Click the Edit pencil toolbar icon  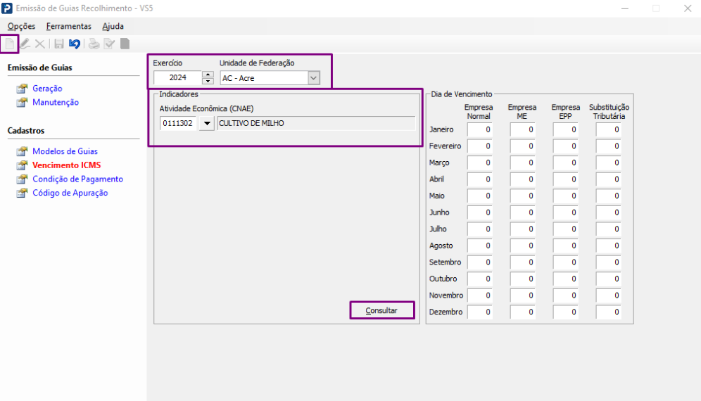click(x=25, y=44)
